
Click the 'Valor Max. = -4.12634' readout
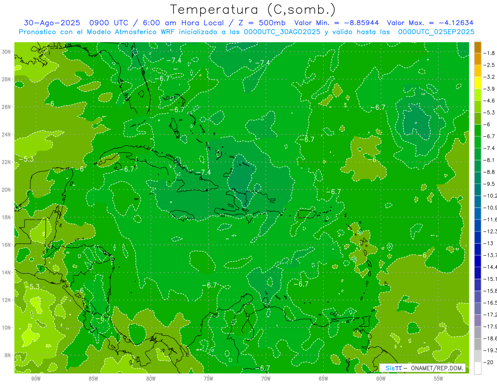pyautogui.click(x=430, y=23)
